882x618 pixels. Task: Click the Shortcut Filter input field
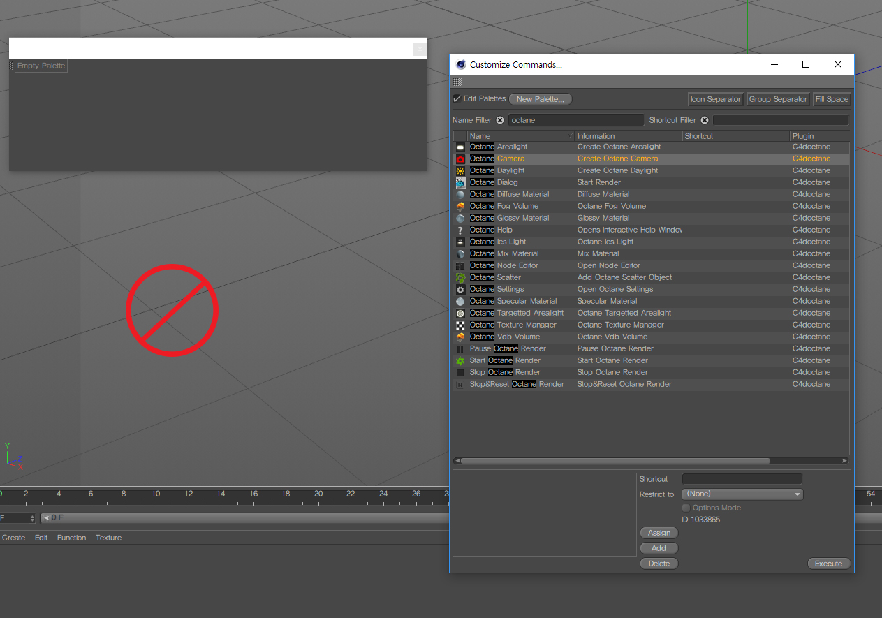tap(781, 120)
